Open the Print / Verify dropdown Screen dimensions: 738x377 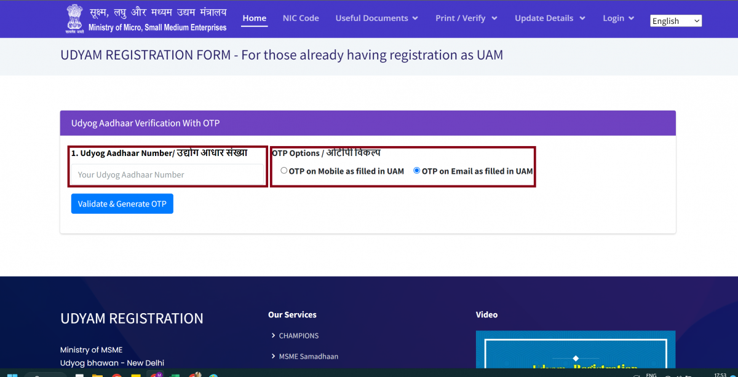[466, 18]
